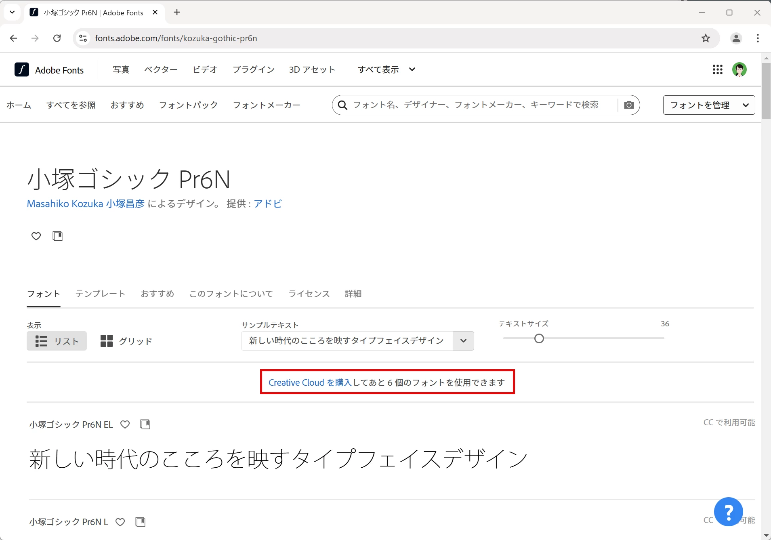
Task: Open Chrome profile icon
Action: [736, 38]
